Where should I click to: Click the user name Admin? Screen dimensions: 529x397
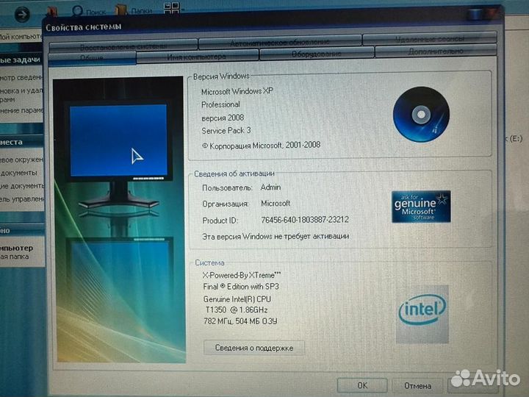(x=270, y=187)
